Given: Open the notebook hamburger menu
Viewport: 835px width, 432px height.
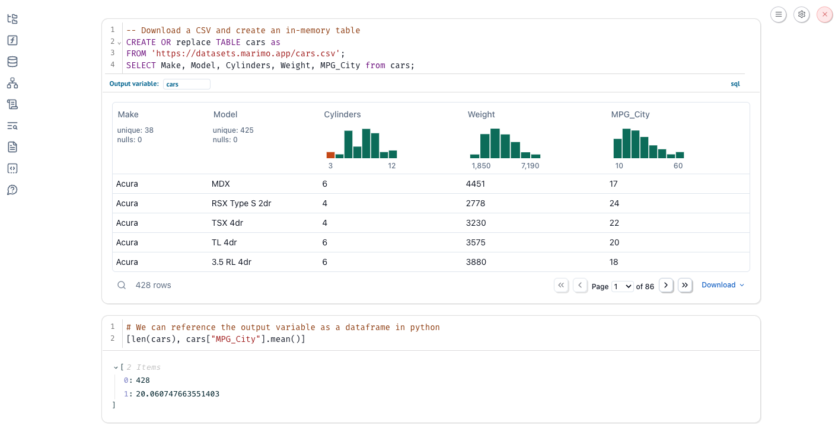Looking at the screenshot, I should (779, 14).
